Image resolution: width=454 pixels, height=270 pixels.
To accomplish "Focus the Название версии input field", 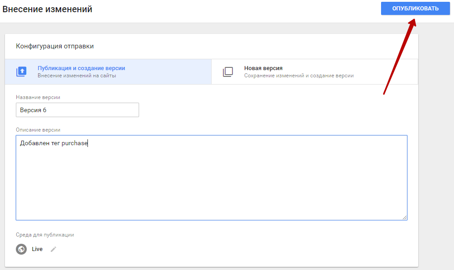I will [x=77, y=110].
